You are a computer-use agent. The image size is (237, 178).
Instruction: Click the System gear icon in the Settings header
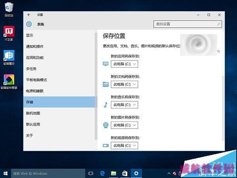click(x=29, y=24)
